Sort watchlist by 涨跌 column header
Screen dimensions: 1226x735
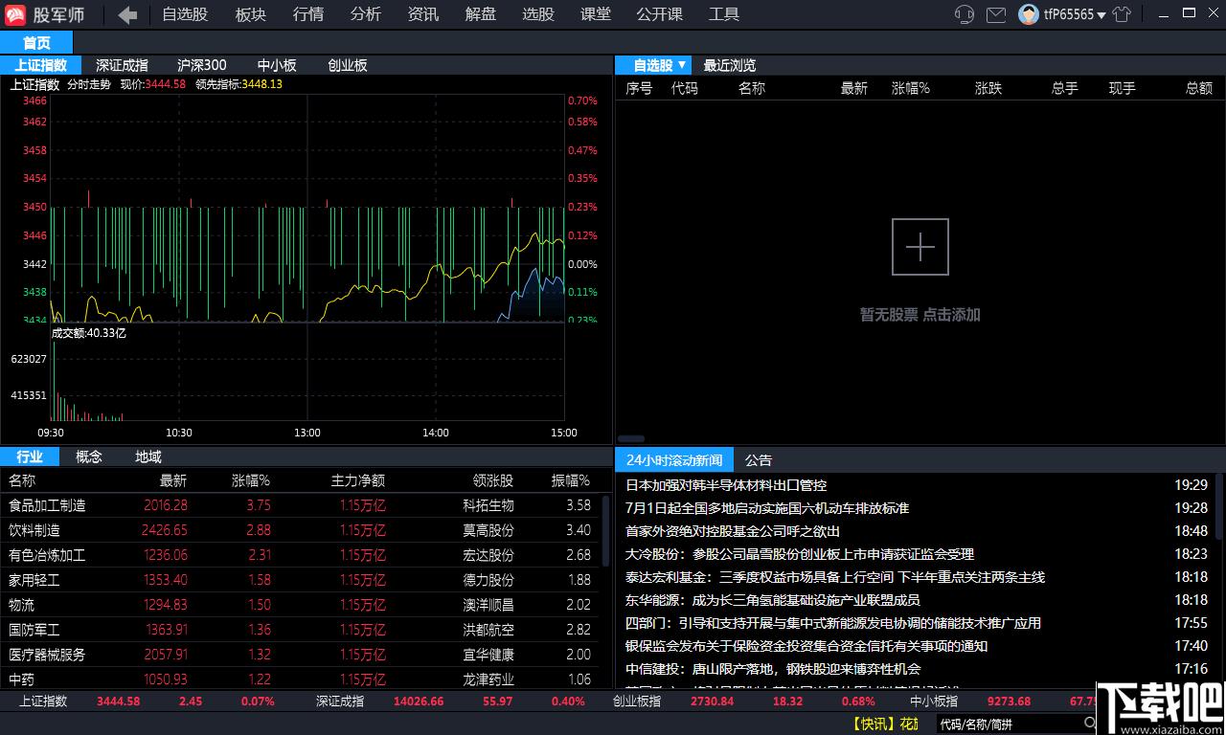point(988,88)
